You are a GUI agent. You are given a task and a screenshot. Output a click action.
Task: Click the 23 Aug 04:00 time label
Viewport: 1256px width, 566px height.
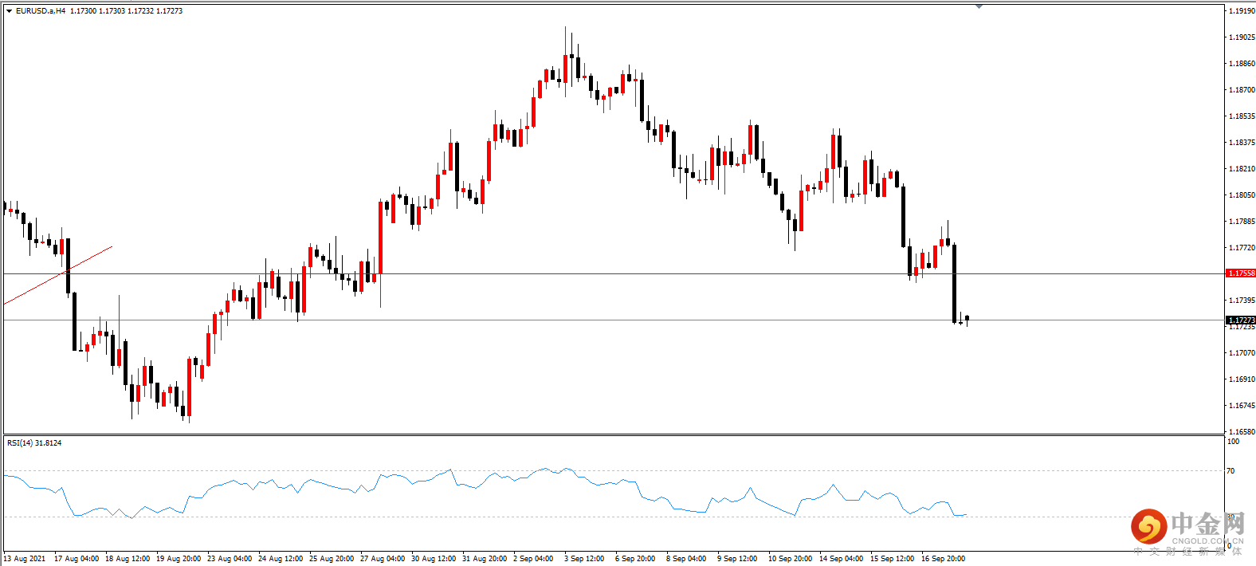coord(230,559)
